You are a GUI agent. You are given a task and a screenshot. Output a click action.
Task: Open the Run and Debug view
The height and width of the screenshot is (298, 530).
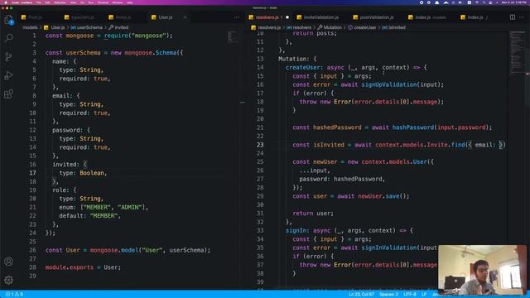9,75
